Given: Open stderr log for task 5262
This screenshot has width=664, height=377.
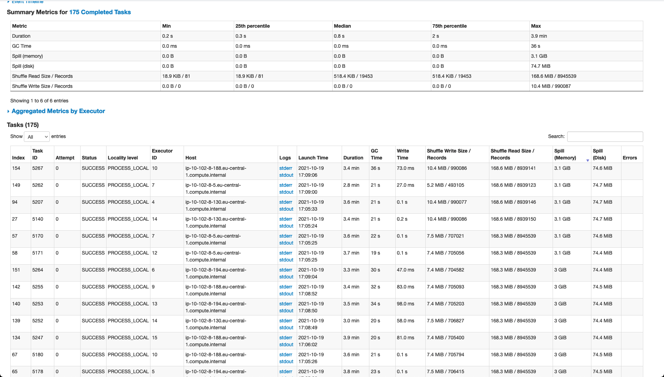Looking at the screenshot, I should 286,185.
